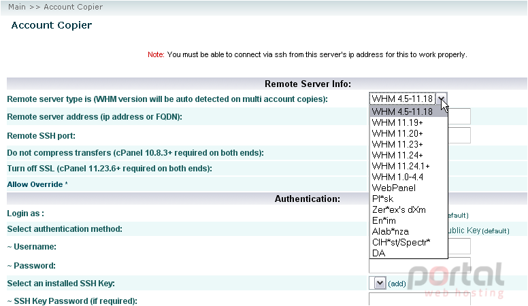Screen dimensions: 528x306
Task: Choose WHM 11.20+ server type
Action: pos(408,133)
